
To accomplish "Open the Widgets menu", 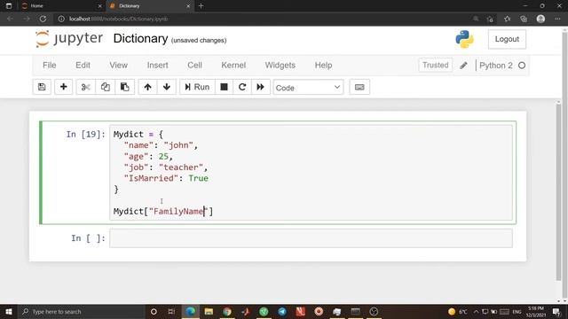I will tap(280, 65).
